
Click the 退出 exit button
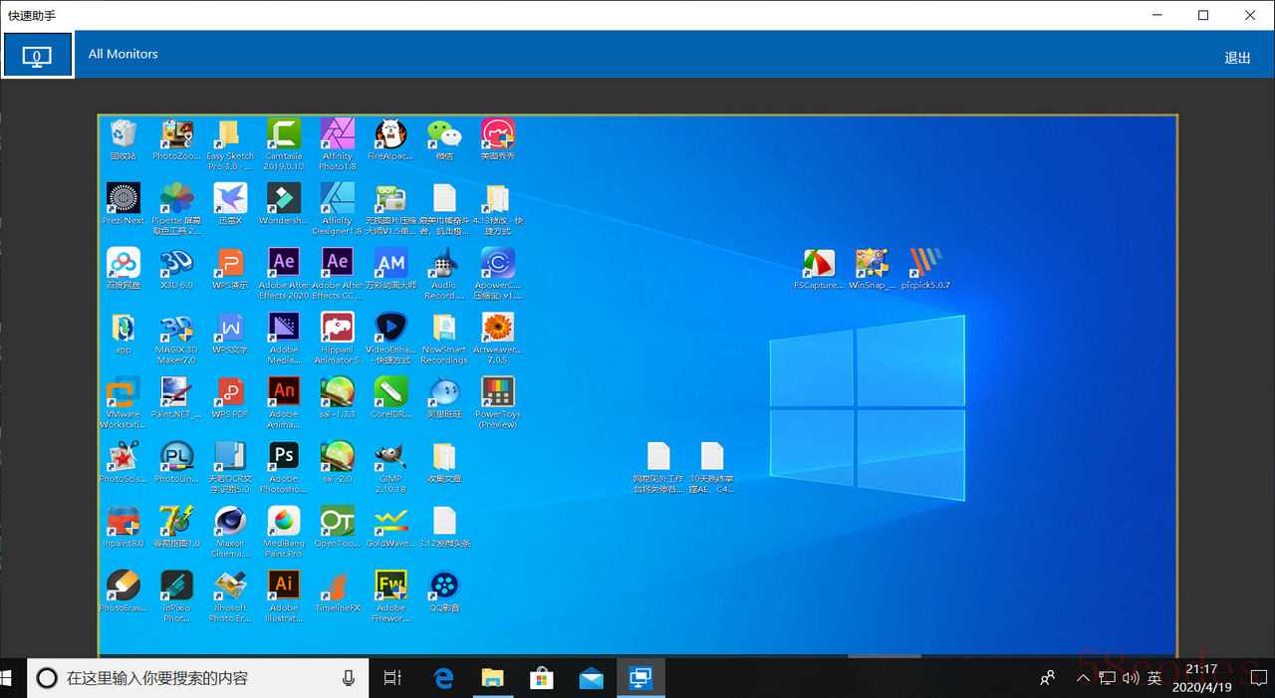pyautogui.click(x=1236, y=58)
